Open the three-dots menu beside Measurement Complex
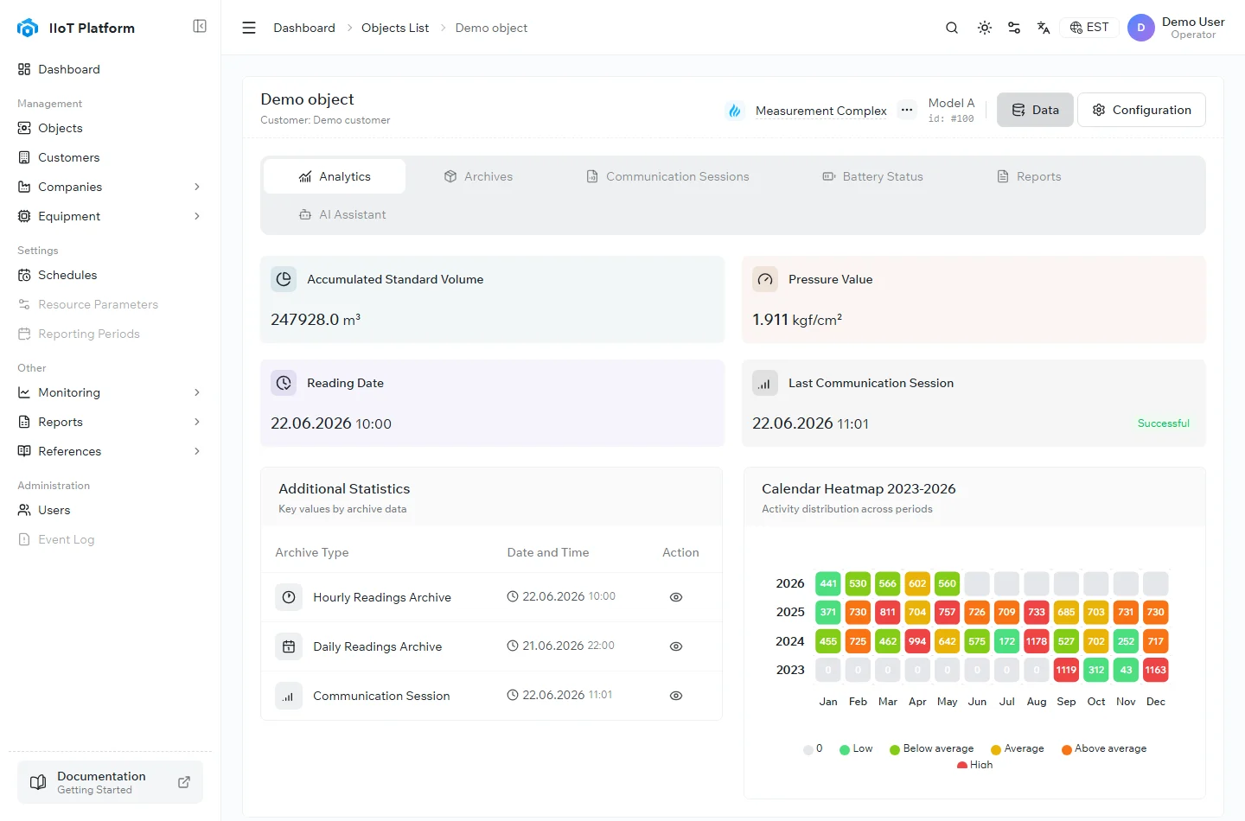Screen dimensions: 1245x821 [x=906, y=110]
